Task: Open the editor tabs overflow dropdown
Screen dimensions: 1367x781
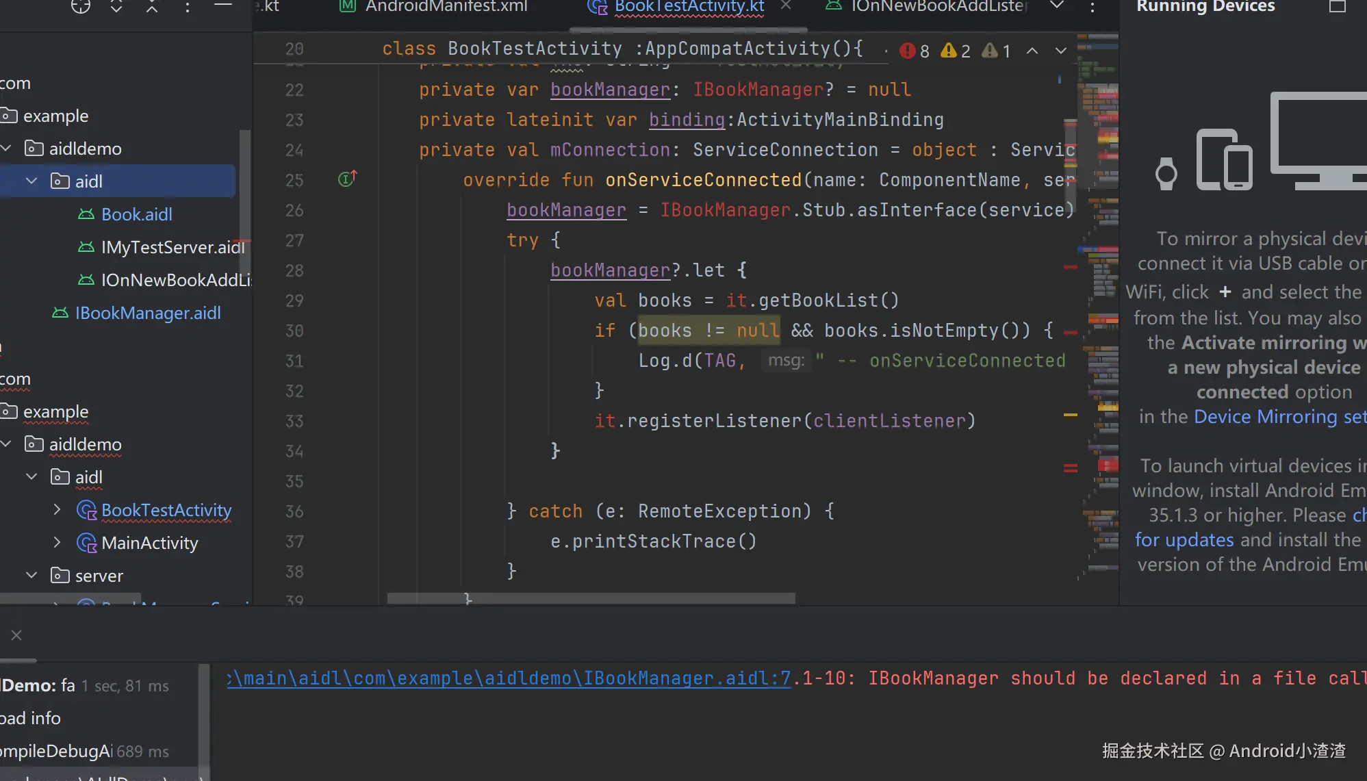Action: click(1057, 6)
